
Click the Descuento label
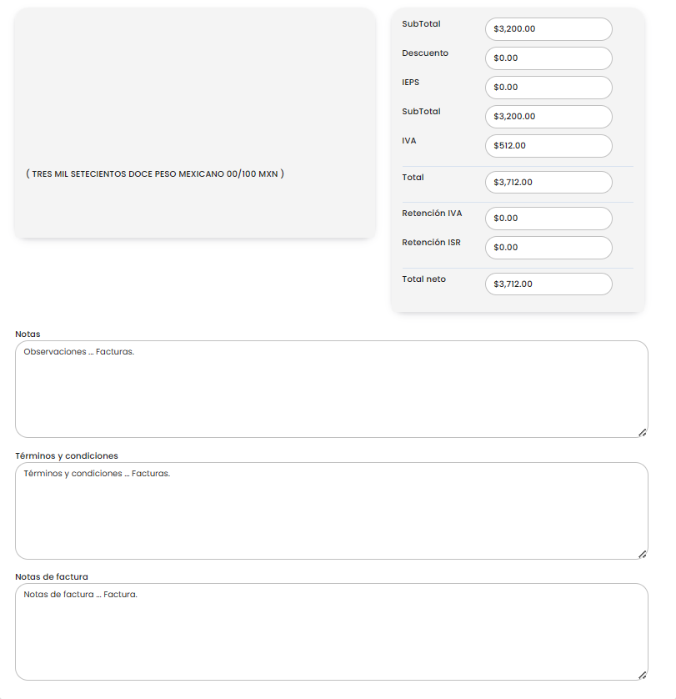[424, 53]
